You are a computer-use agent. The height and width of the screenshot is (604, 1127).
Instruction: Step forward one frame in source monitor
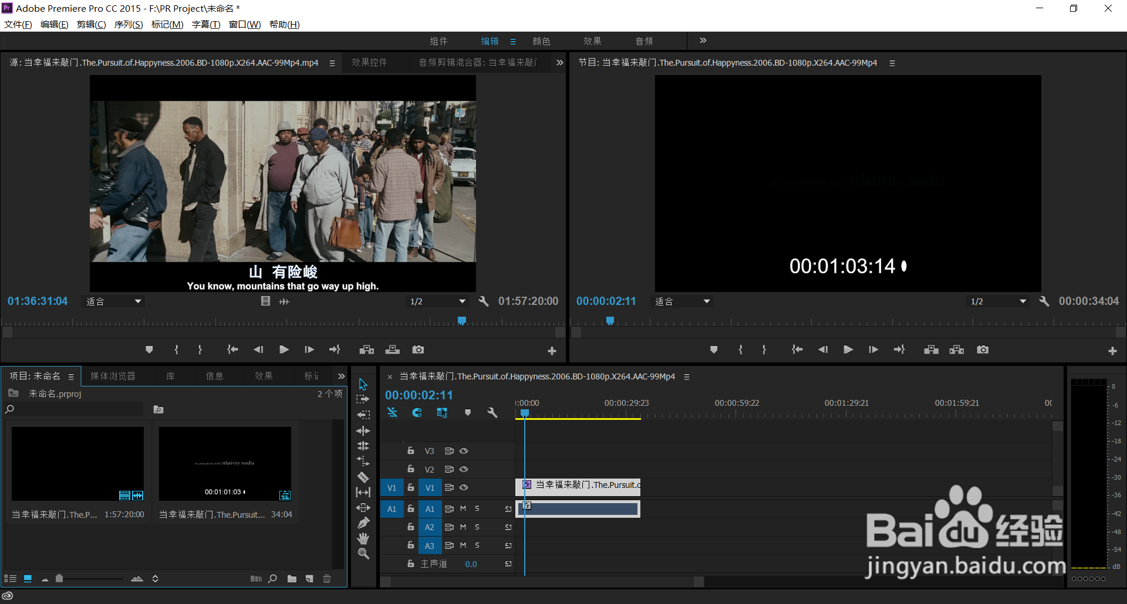tap(309, 349)
